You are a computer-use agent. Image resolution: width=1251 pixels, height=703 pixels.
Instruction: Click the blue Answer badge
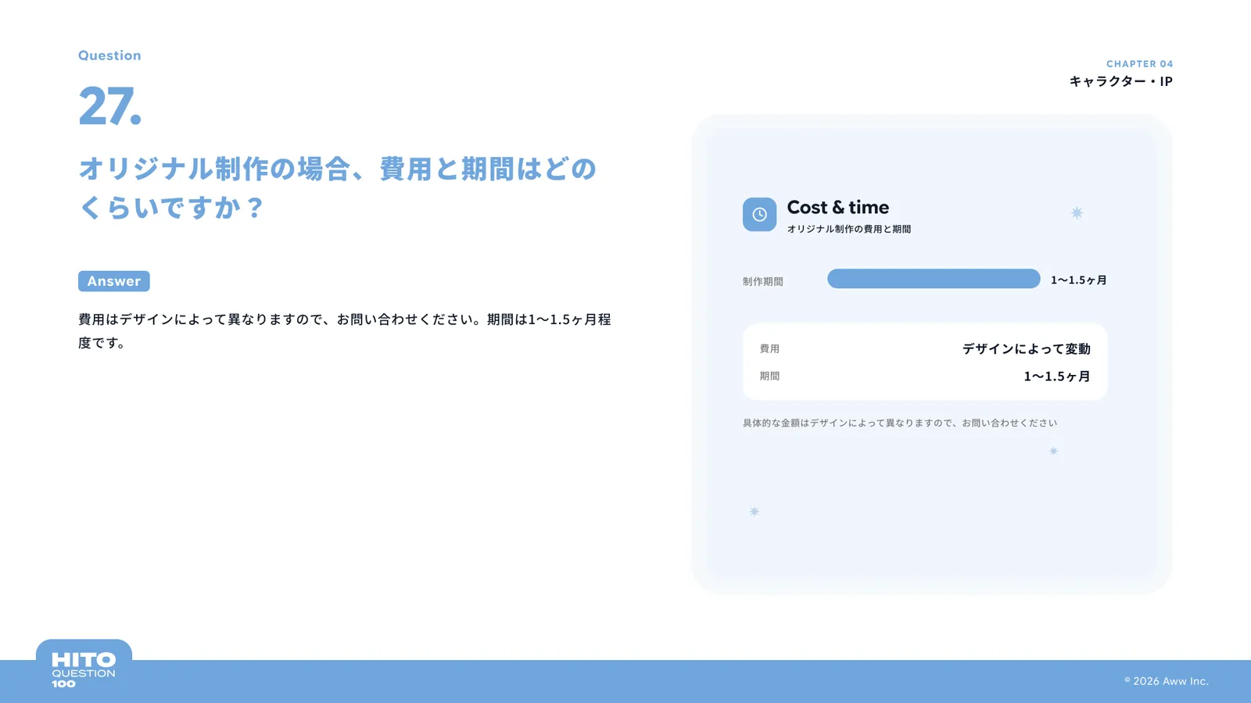(x=114, y=281)
